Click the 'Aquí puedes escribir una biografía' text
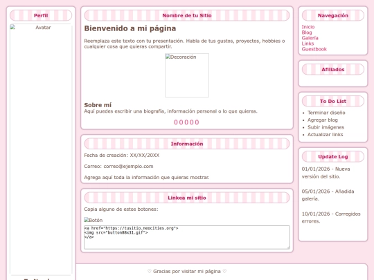 pos(170,111)
